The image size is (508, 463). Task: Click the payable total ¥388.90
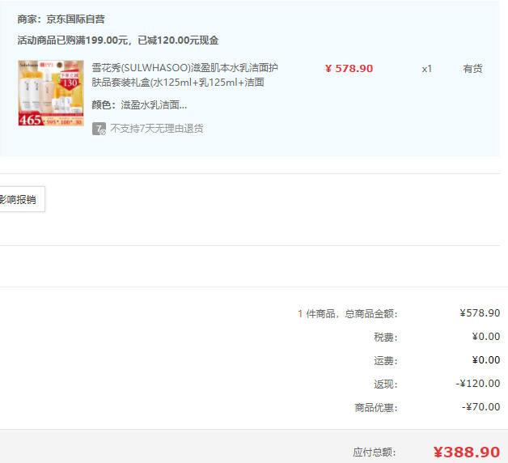467,452
